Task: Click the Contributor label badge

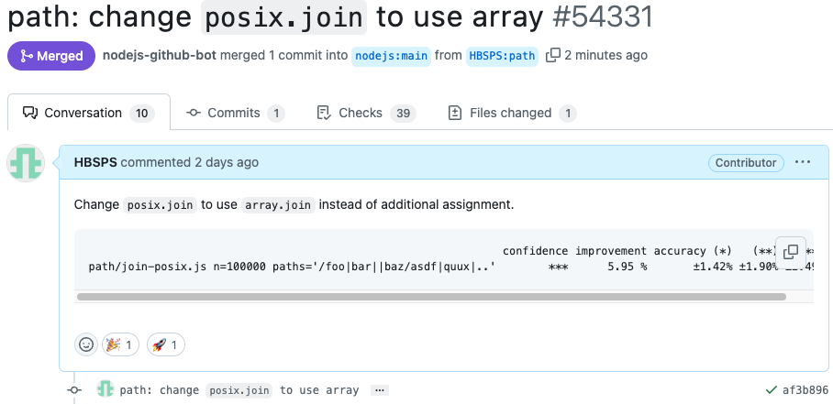Action: click(x=746, y=163)
